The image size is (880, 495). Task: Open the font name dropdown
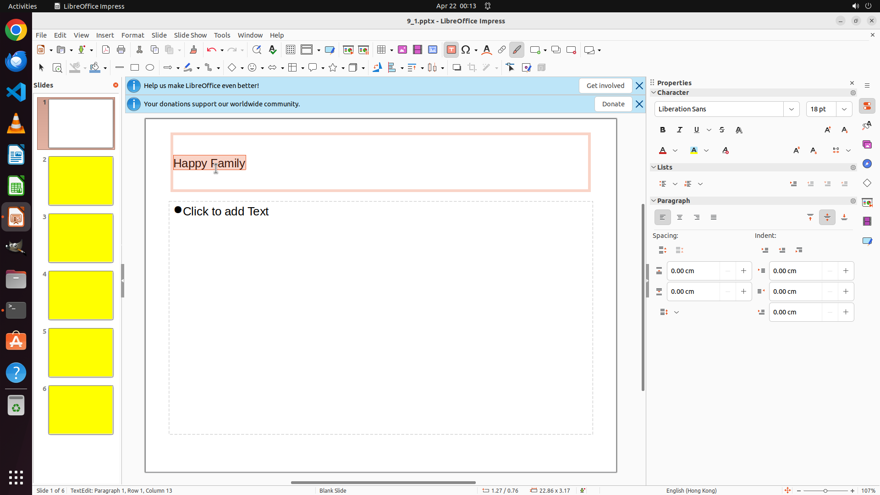[x=792, y=109]
